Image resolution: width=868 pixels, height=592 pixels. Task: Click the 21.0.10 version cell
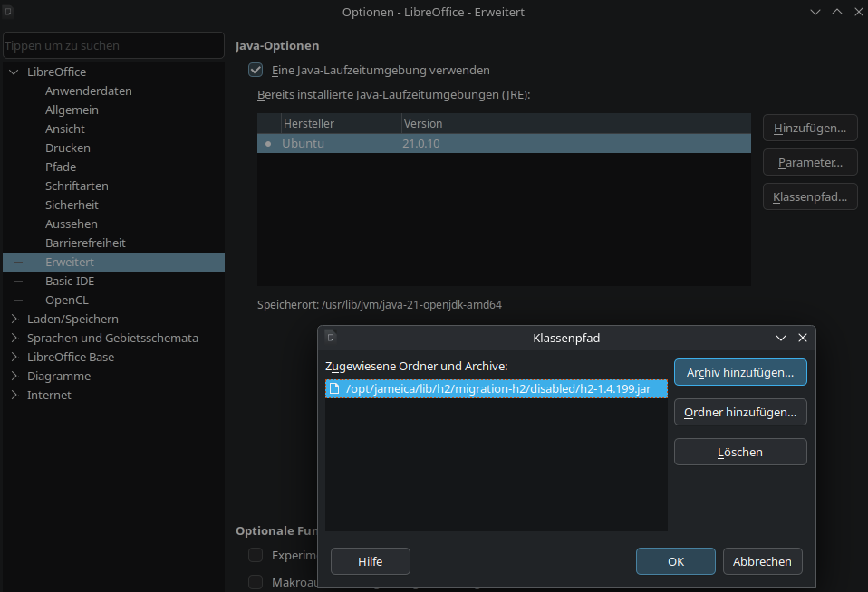pyautogui.click(x=420, y=143)
